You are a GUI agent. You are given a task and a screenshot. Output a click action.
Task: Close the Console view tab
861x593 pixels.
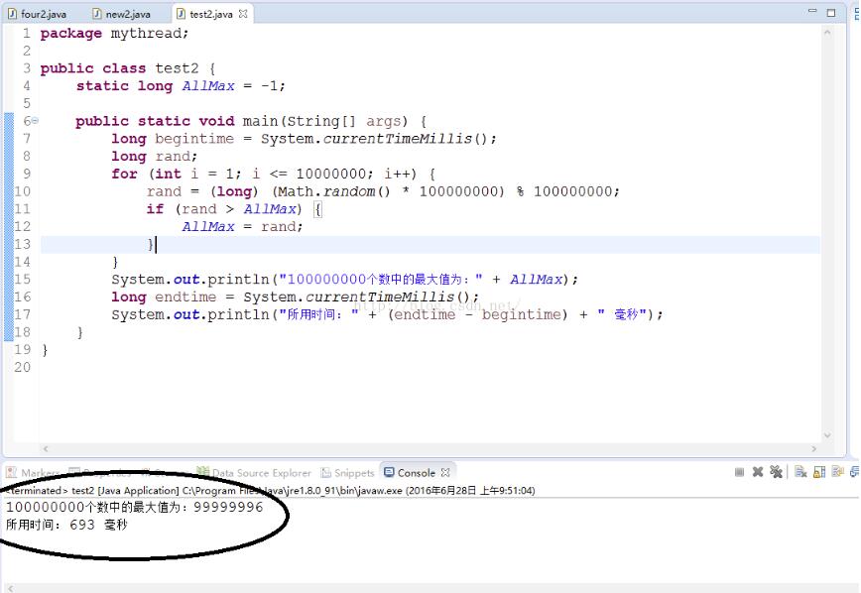pos(445,472)
